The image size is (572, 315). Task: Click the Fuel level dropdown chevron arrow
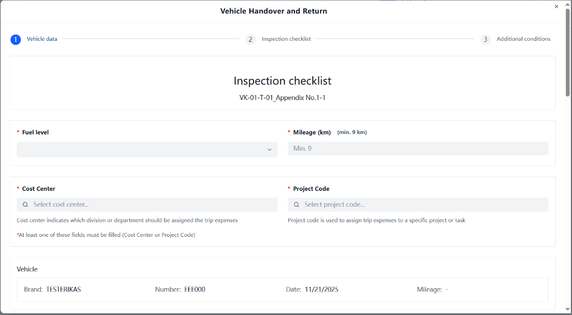tap(270, 150)
